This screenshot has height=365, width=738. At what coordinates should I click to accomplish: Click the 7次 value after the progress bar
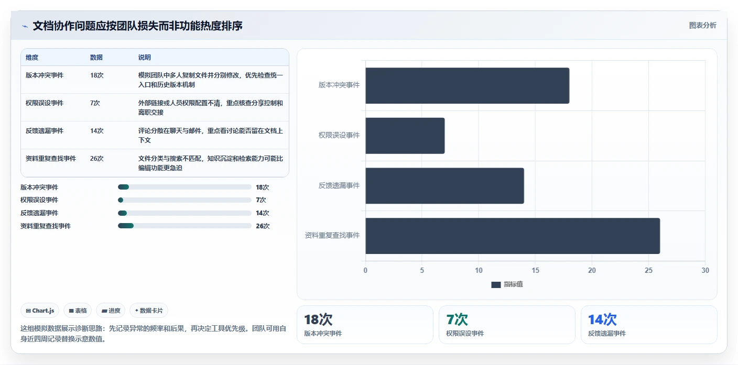pos(261,200)
